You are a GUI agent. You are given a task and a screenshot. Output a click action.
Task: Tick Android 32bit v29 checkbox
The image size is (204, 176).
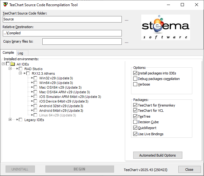coord(35,106)
